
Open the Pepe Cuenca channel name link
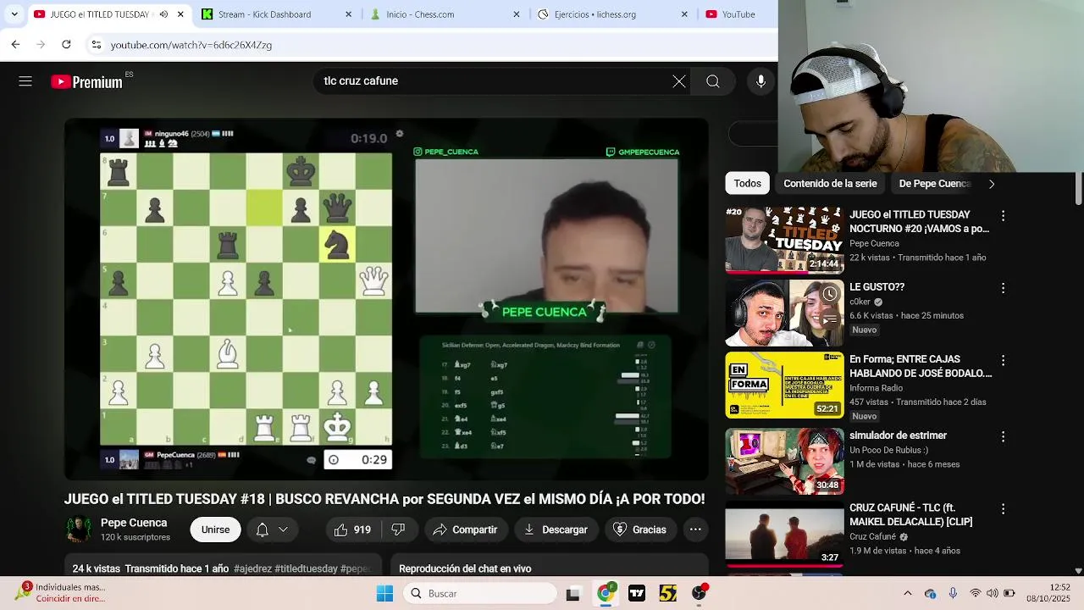click(x=134, y=523)
